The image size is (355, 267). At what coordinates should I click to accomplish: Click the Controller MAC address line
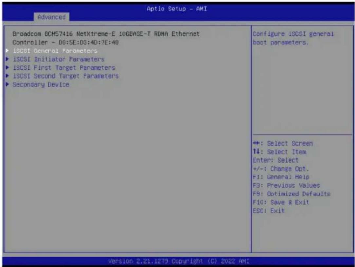tap(65, 42)
